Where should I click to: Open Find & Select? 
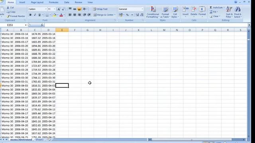237,12
